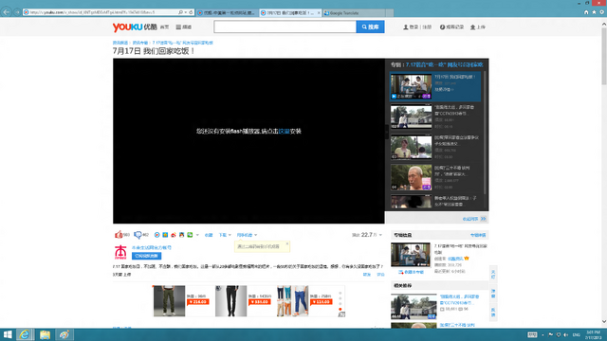The height and width of the screenshot is (341, 607).
Task: Switch to the first Youku browser tab
Action: point(228,12)
